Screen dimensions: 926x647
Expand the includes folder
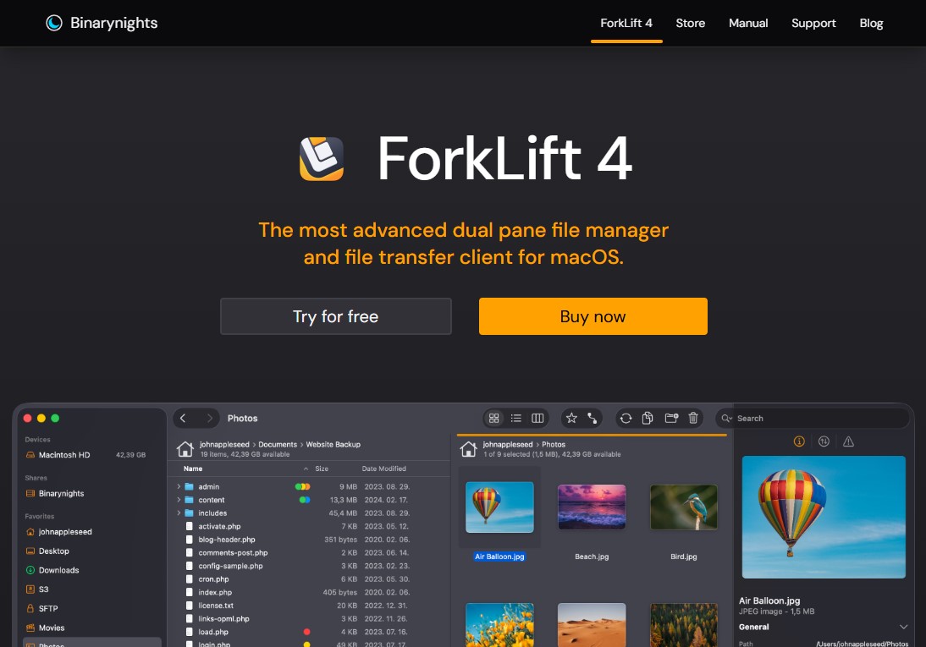[x=179, y=513]
